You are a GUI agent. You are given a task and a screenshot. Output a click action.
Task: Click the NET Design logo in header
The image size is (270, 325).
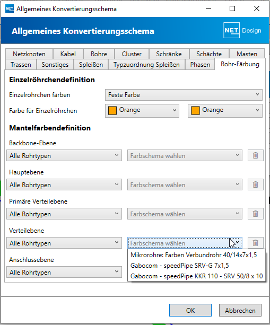click(x=242, y=30)
